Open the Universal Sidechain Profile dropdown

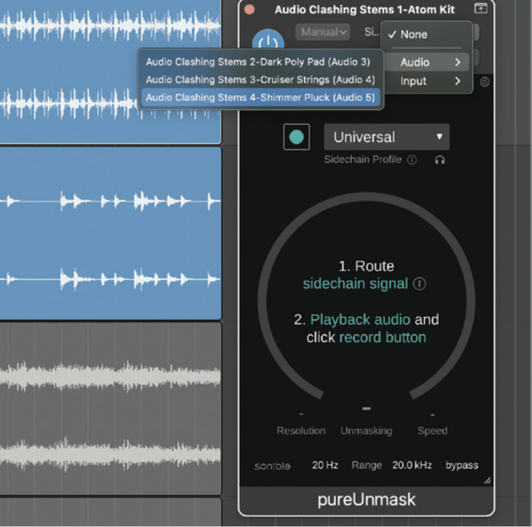tap(386, 137)
